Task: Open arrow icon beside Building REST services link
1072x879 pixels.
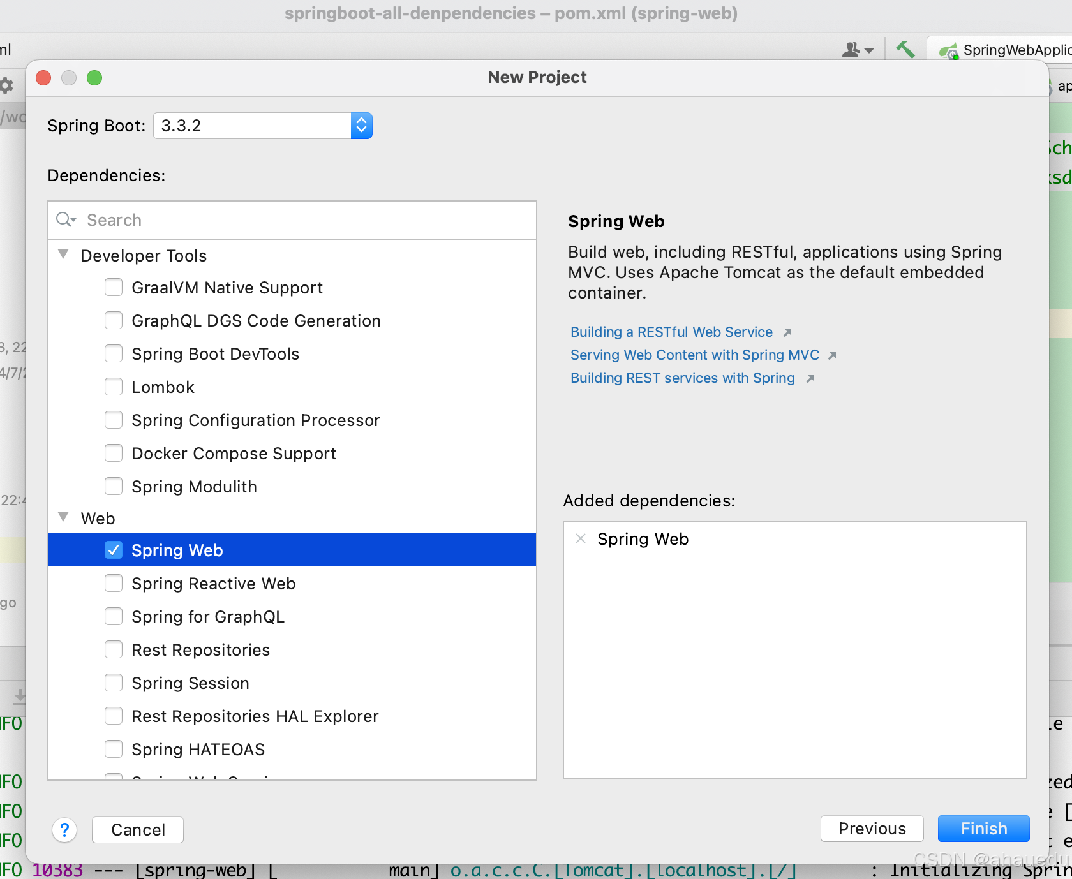Action: pos(810,379)
